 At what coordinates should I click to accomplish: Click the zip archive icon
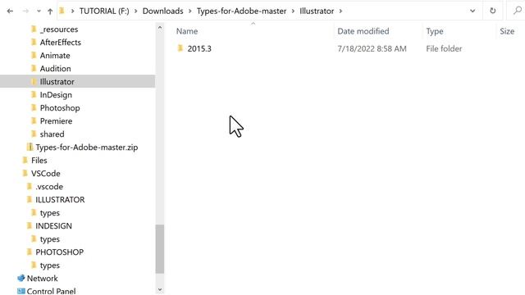(x=30, y=147)
